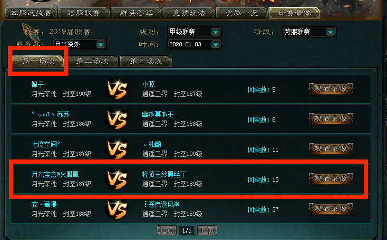Open the 奖励一览 tab
Viewport: 387px width, 240px height.
pos(242,13)
